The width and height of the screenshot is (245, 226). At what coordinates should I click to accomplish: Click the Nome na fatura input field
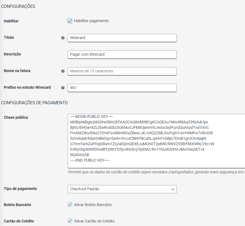click(x=122, y=71)
